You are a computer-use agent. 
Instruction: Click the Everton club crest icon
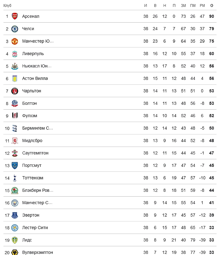click(15, 215)
